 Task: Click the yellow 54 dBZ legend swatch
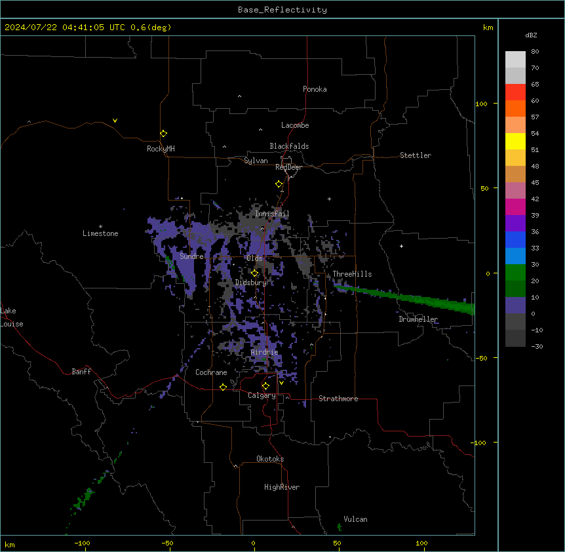515,141
